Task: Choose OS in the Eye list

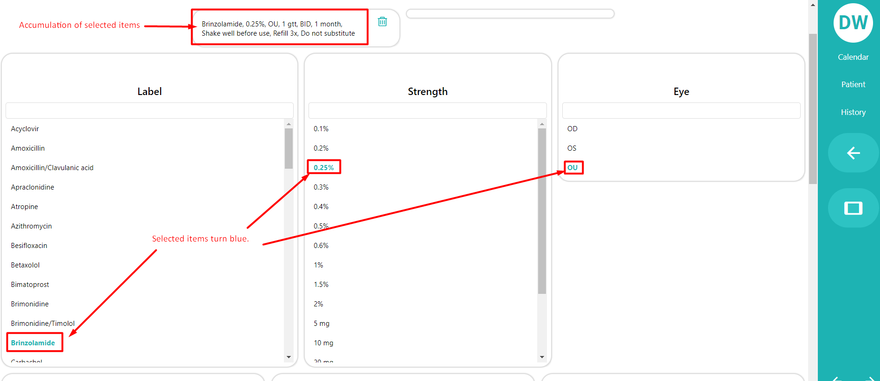Action: (x=572, y=148)
